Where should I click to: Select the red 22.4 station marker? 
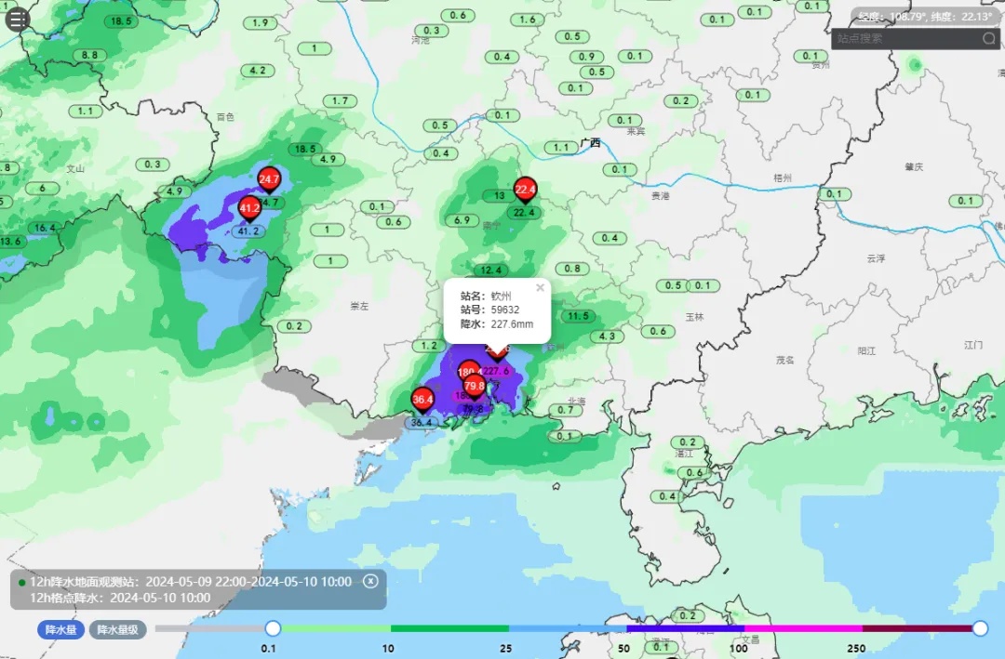tap(526, 191)
